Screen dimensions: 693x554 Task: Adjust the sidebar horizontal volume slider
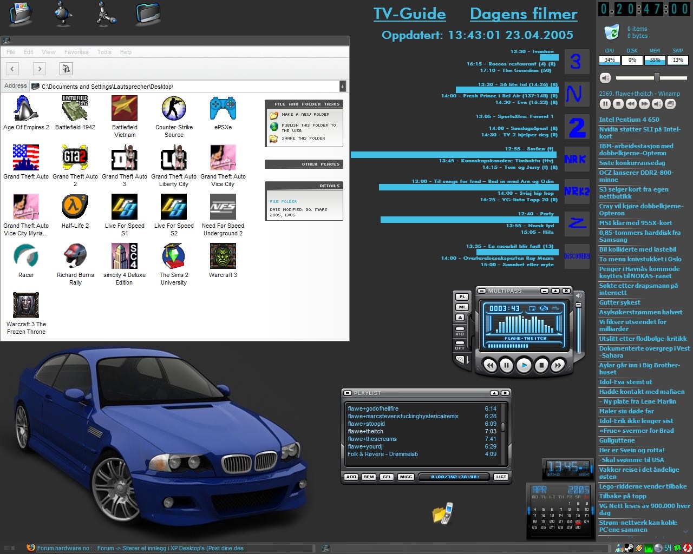pos(651,78)
